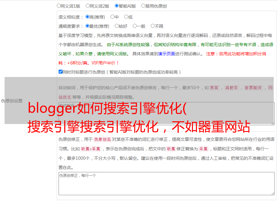Viewport: 278px width, 201px height.
Task: Click the 股票配资 example keyword tag
Action: 253,88
